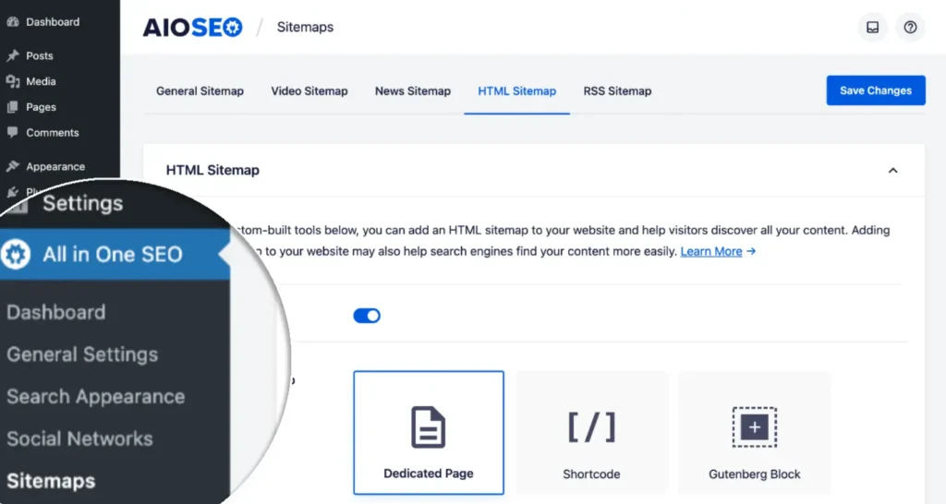
Task: Switch to Video Sitemap tab
Action: (309, 91)
